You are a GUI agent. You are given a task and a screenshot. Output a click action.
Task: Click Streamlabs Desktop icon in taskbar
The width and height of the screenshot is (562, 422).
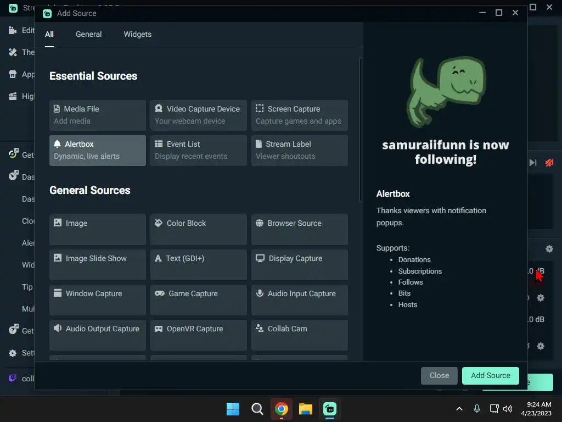330,409
